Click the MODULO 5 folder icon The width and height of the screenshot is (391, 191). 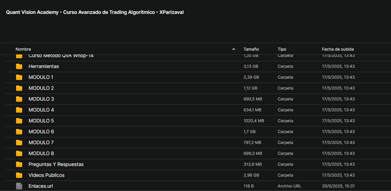click(19, 121)
